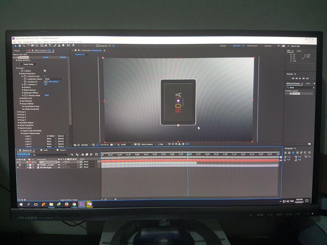
Task: Select the Small Screen workspace
Action: (x=252, y=46)
